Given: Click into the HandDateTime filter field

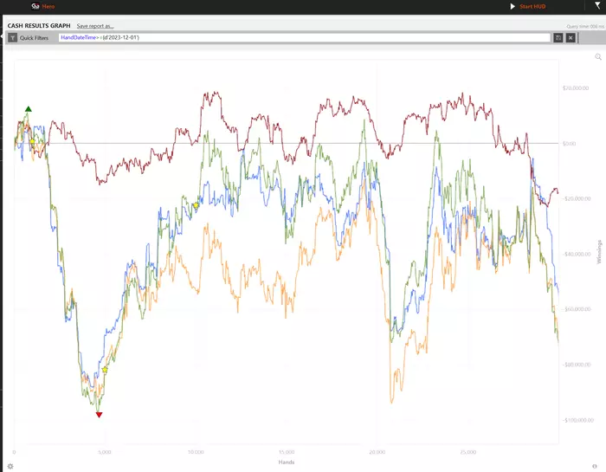Looking at the screenshot, I should tap(304, 37).
